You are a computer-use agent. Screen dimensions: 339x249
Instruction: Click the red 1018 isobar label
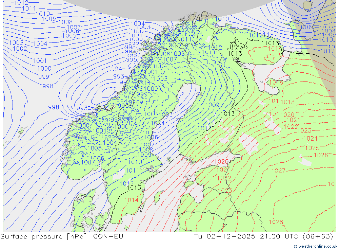pyautogui.click(x=287, y=102)
